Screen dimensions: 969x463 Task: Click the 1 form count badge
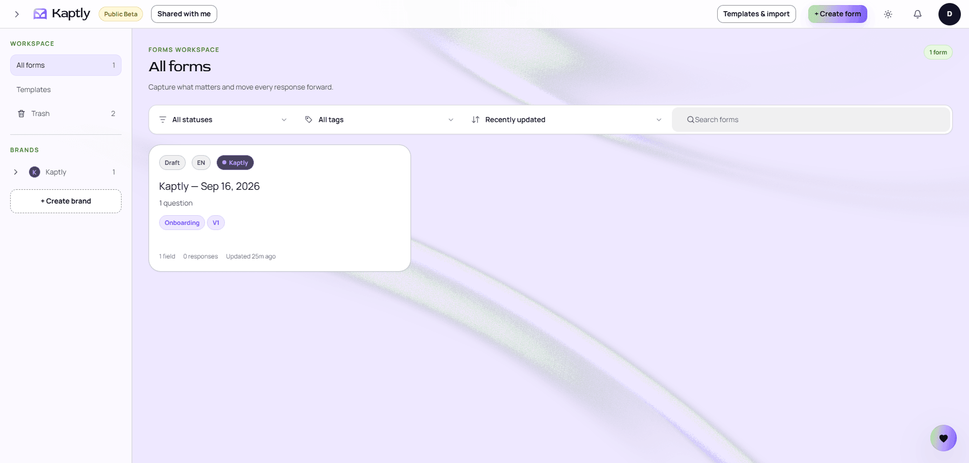click(938, 52)
